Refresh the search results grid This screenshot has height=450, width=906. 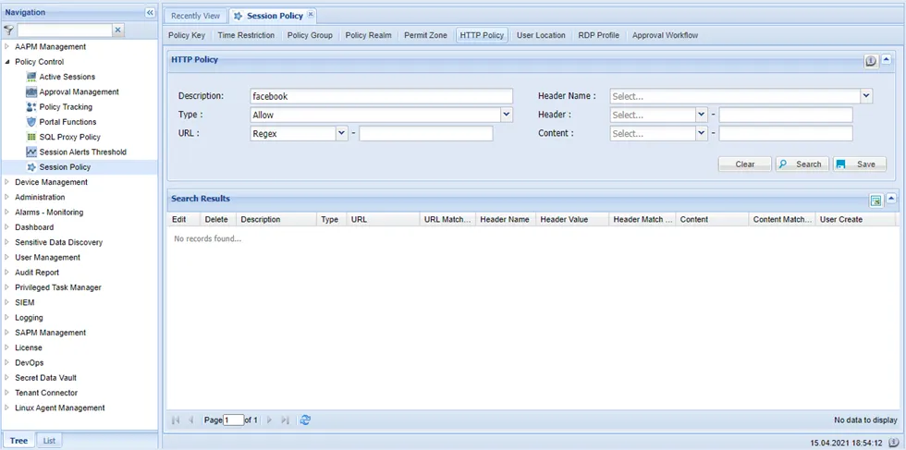tap(306, 420)
